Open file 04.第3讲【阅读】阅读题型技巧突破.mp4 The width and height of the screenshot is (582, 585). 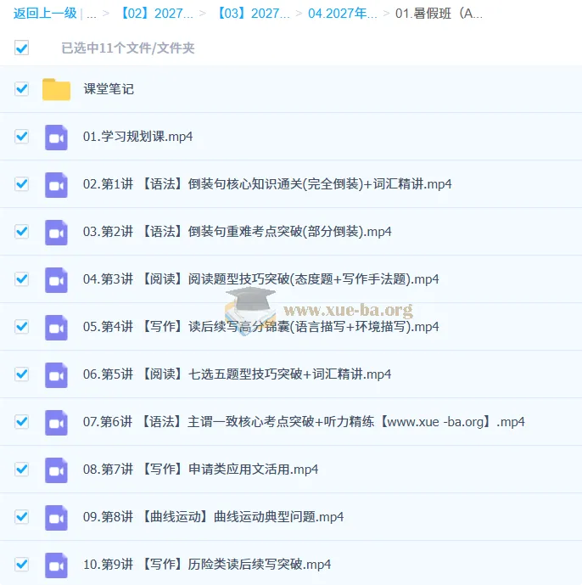click(x=261, y=279)
